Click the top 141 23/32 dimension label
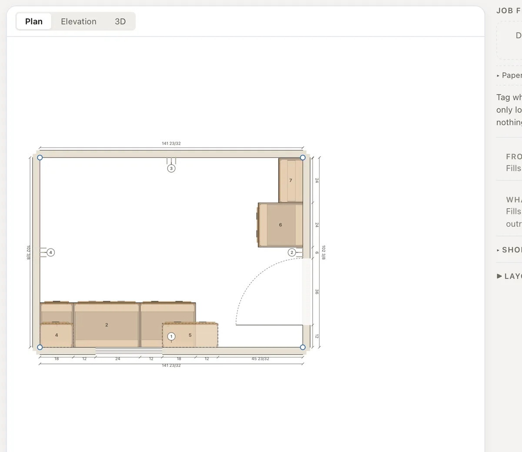 [171, 143]
